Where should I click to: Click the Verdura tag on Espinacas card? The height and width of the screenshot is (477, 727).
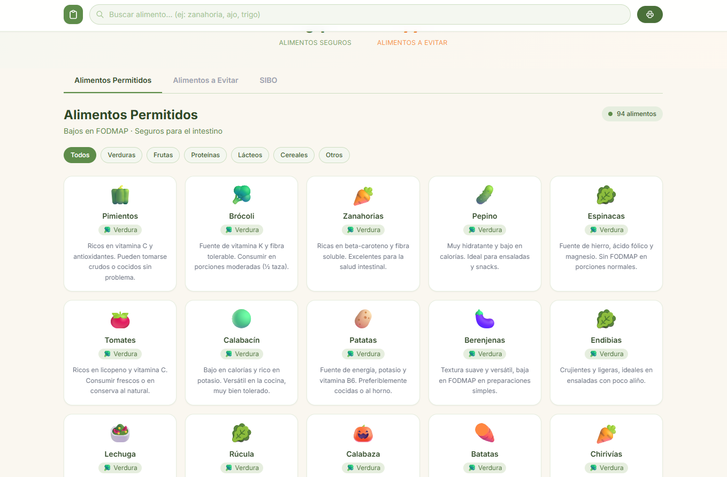606,230
